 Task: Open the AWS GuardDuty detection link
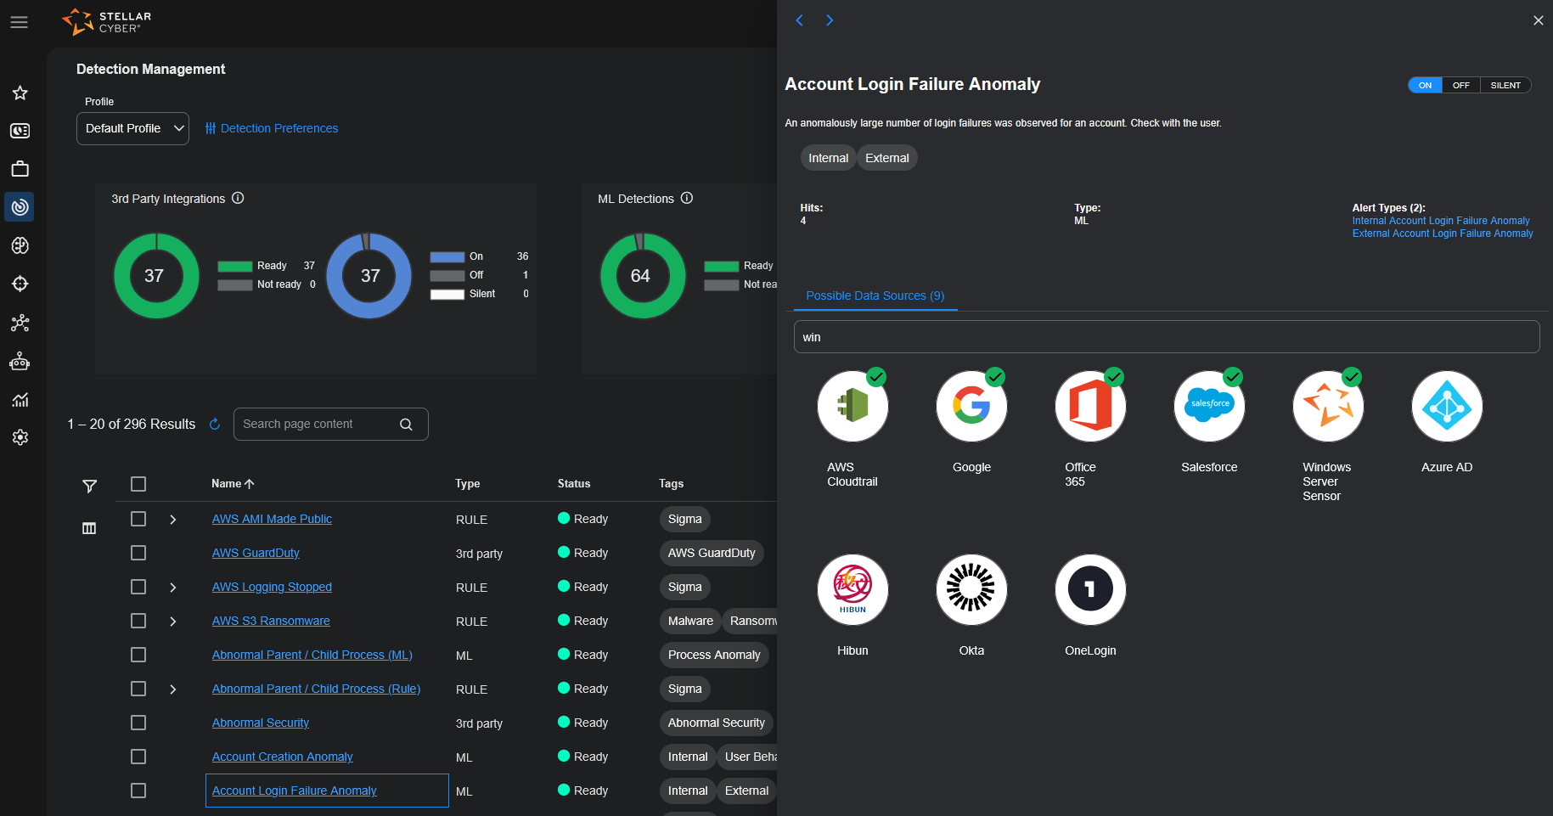(x=256, y=553)
